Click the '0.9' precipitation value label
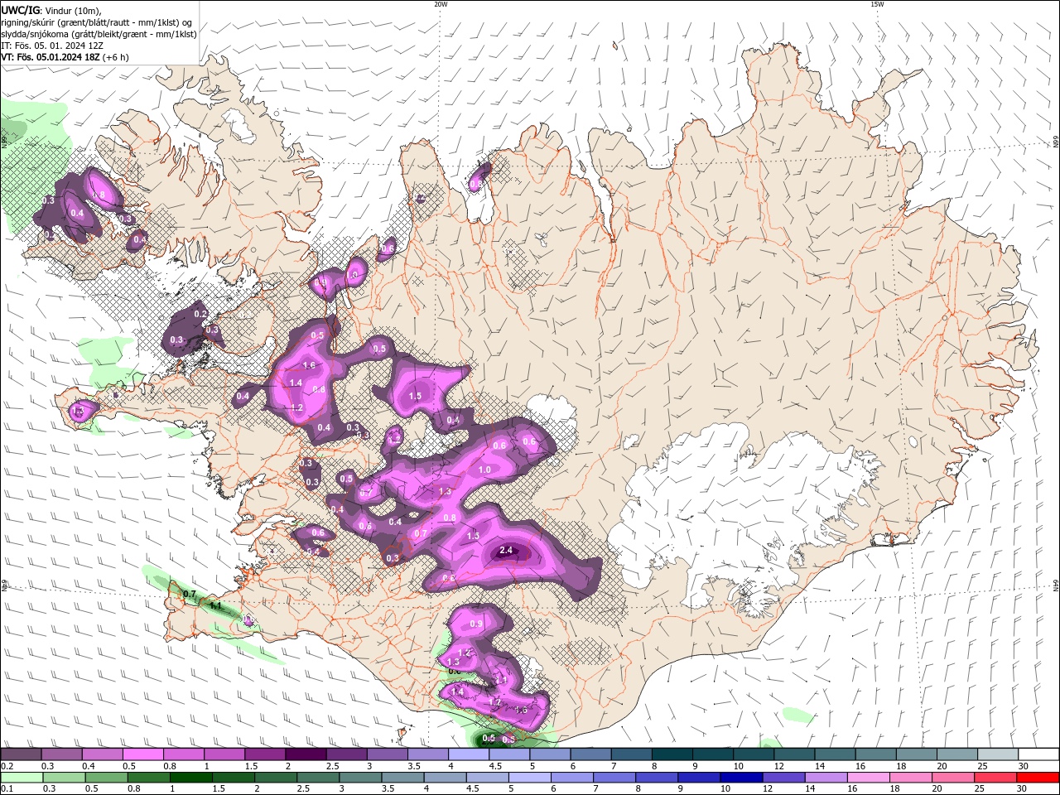 (476, 624)
